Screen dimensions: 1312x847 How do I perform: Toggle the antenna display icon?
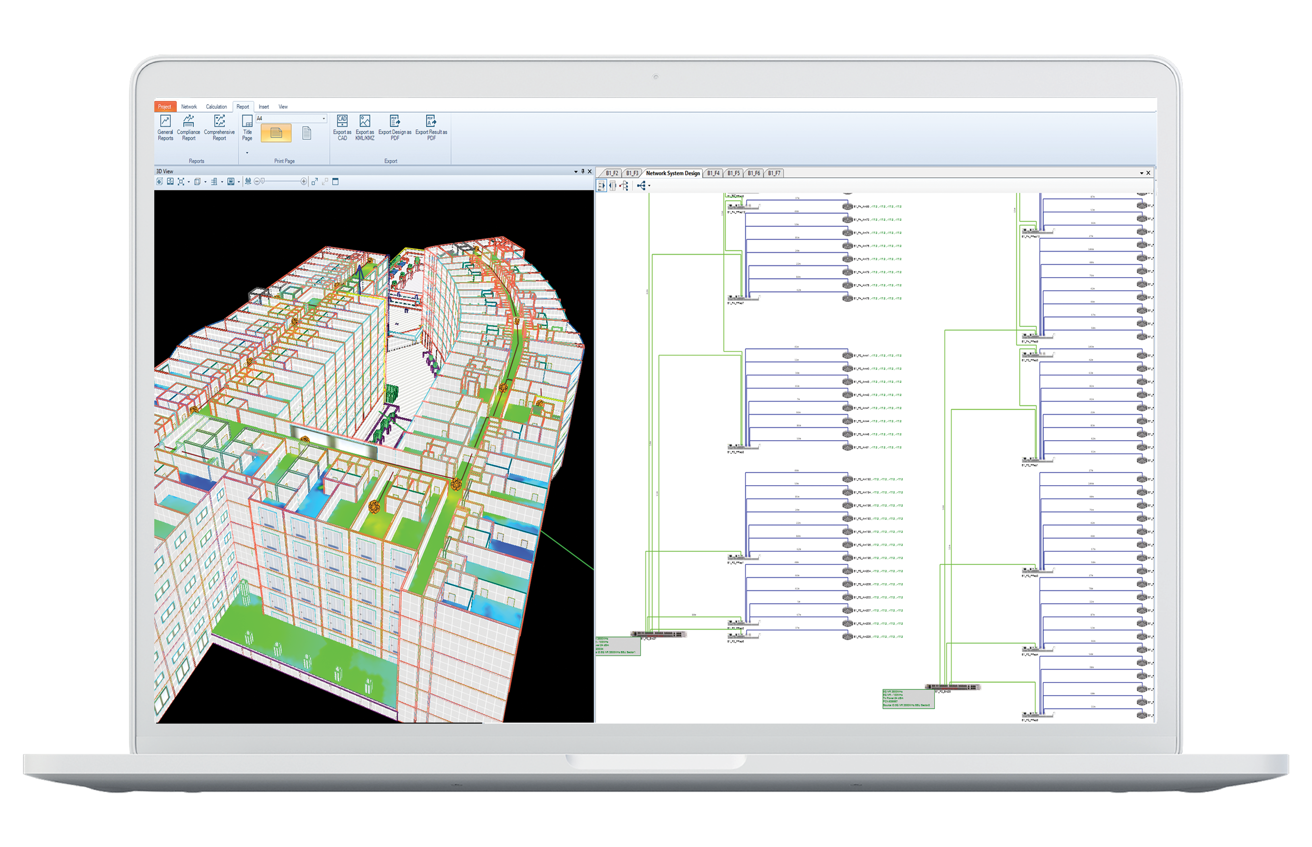tap(248, 182)
